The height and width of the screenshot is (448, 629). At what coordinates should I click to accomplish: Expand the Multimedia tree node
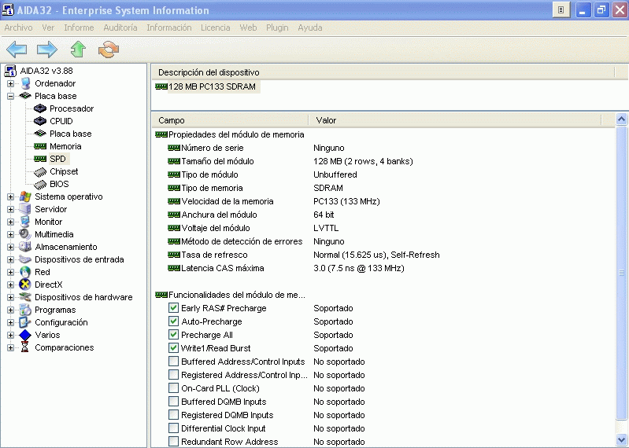click(x=10, y=234)
